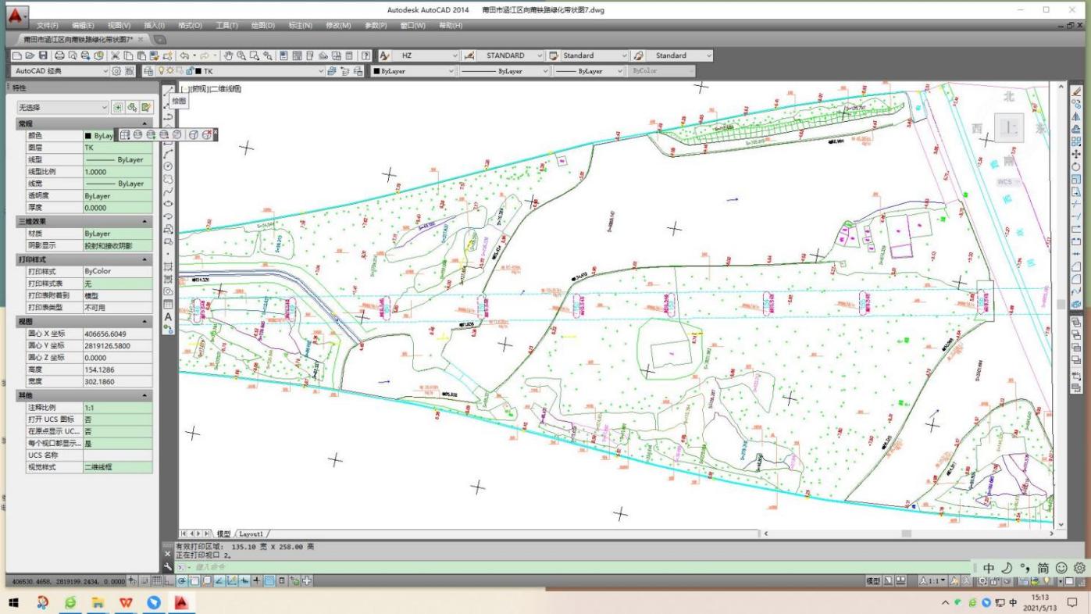Click the command line customize wrench icon
The width and height of the screenshot is (1091, 614).
168,566
